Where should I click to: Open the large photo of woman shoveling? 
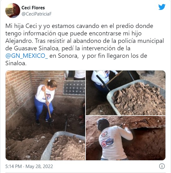point(45,115)
